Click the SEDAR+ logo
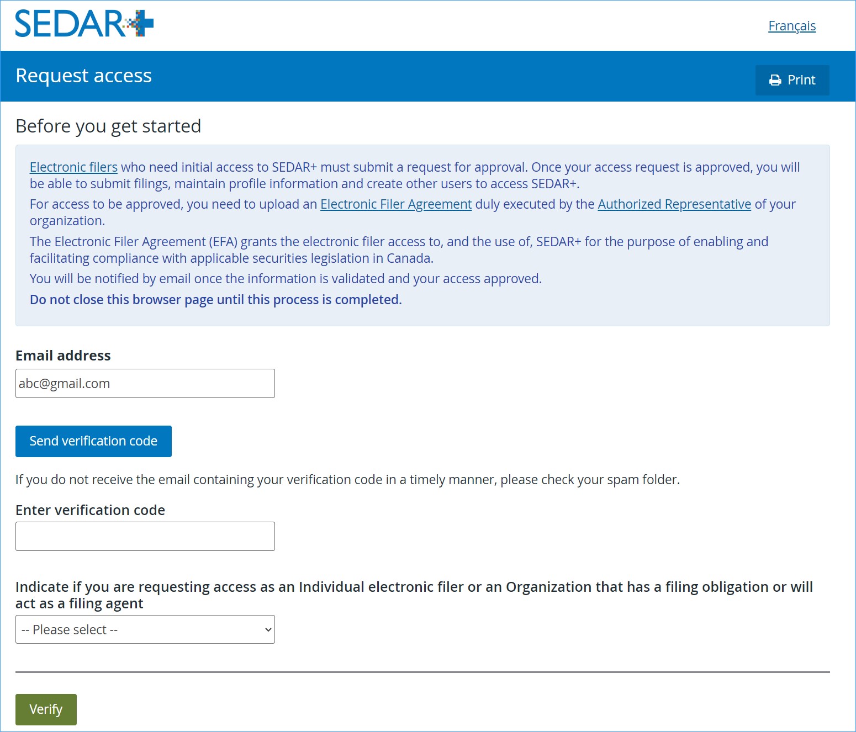 click(x=84, y=24)
